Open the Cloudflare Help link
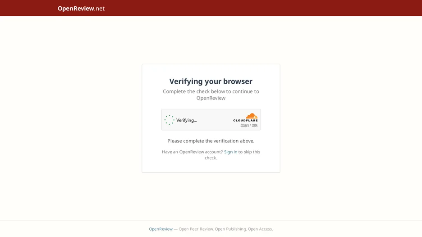Viewport: 422px width, 237px height. (255, 125)
